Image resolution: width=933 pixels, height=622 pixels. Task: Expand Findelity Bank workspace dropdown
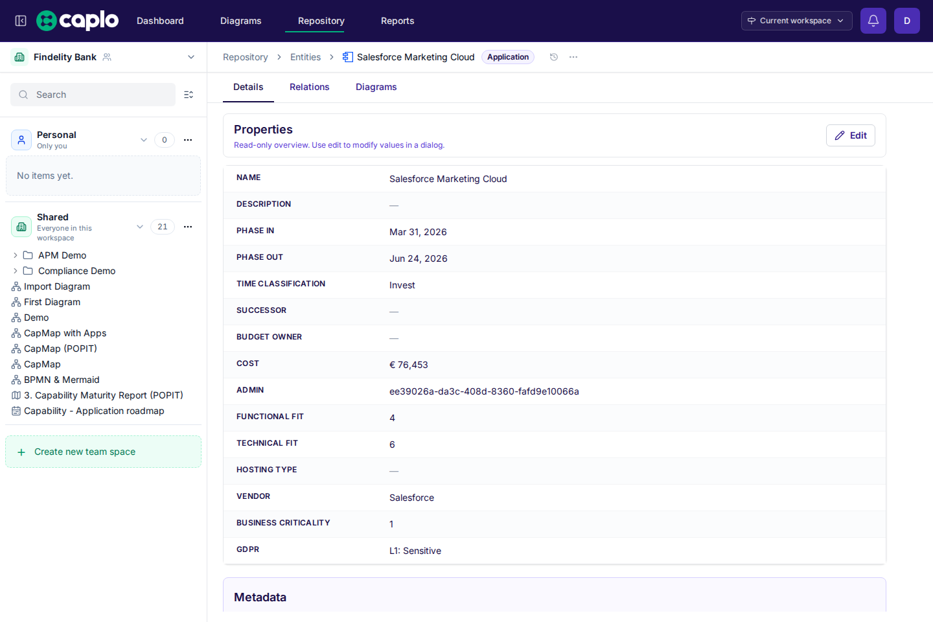(x=191, y=57)
